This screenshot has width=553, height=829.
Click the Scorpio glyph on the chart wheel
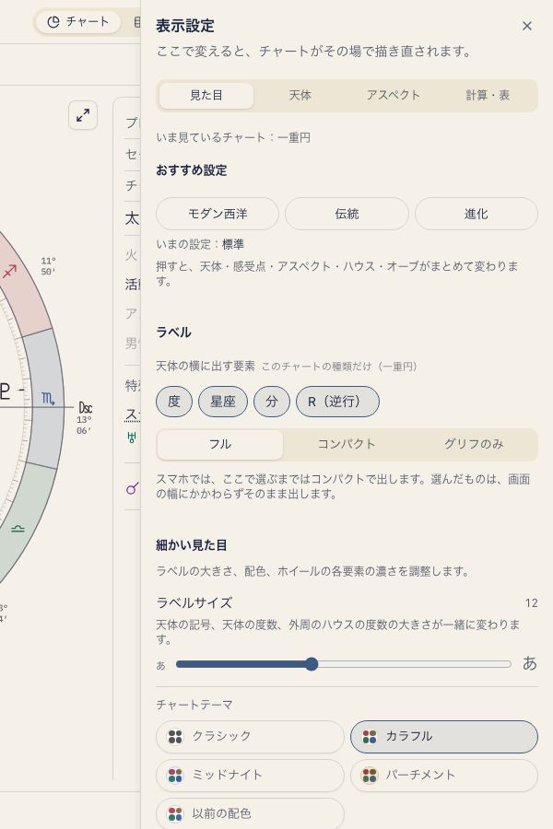tap(48, 398)
